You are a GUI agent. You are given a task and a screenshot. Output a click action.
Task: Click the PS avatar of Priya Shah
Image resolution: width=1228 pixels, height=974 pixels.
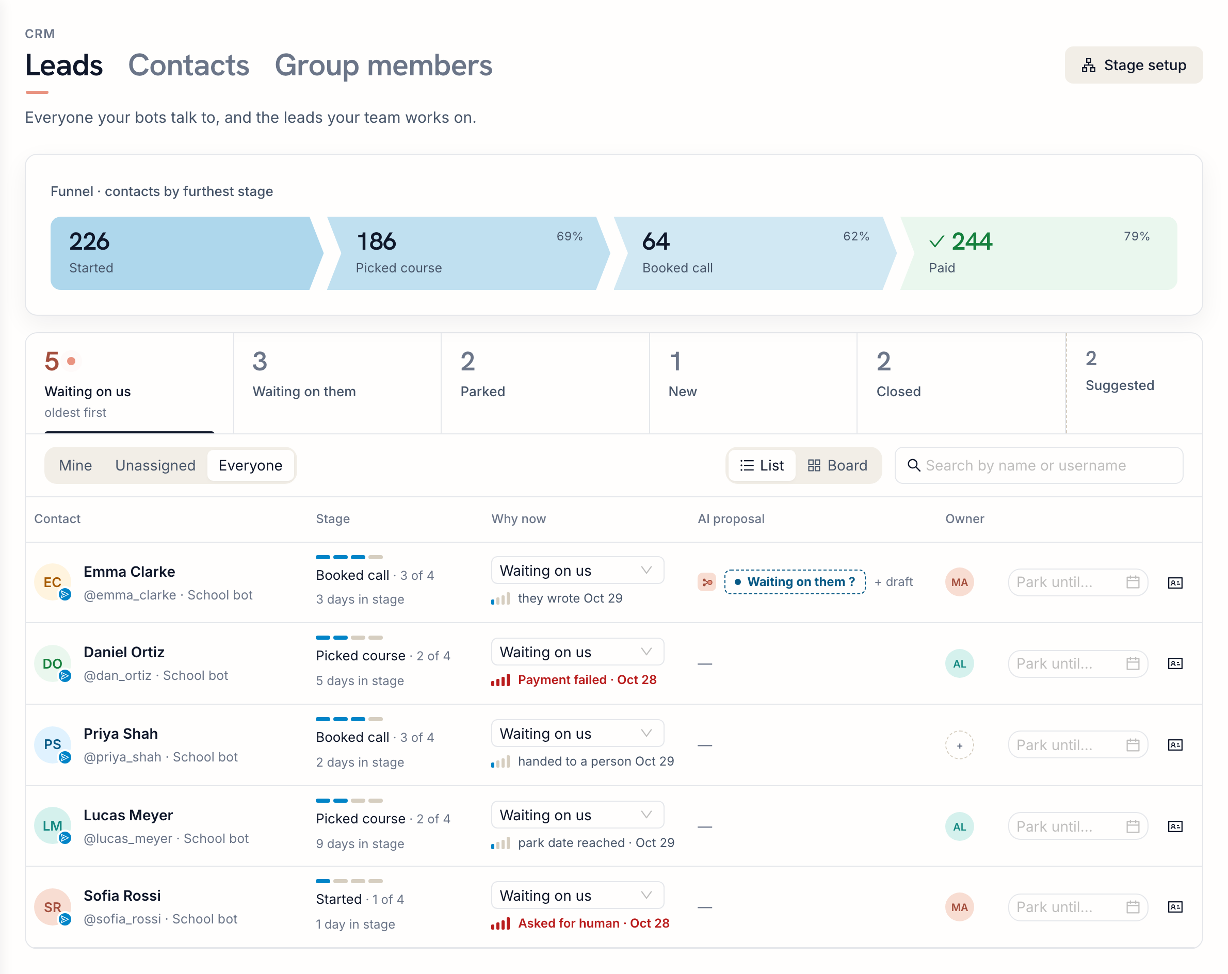[53, 744]
